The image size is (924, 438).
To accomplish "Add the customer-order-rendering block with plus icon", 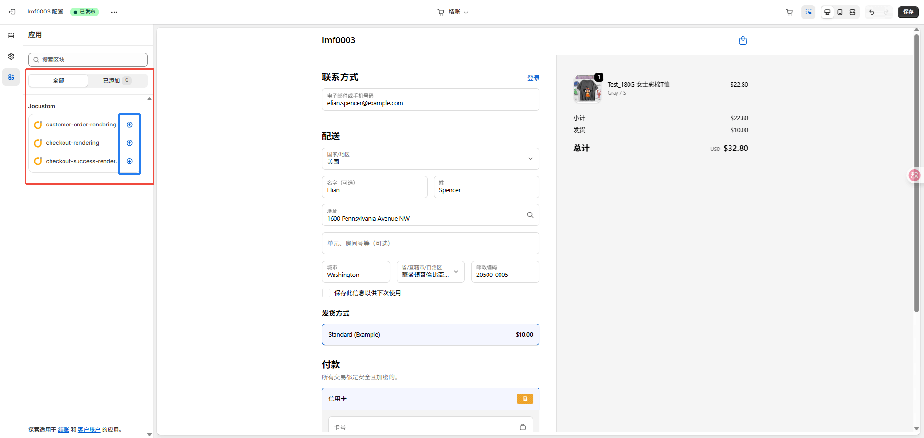I will click(x=129, y=125).
